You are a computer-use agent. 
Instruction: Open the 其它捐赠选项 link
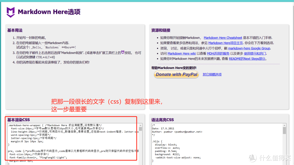(212, 74)
